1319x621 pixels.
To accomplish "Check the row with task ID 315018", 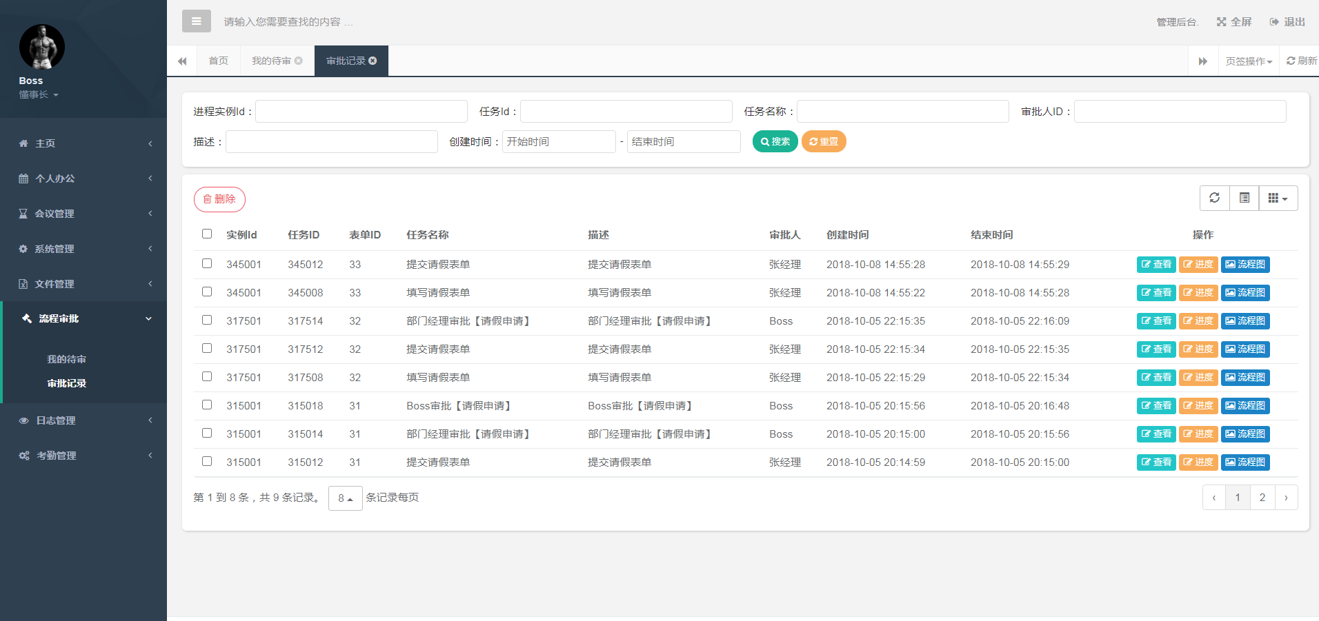I will [x=207, y=405].
